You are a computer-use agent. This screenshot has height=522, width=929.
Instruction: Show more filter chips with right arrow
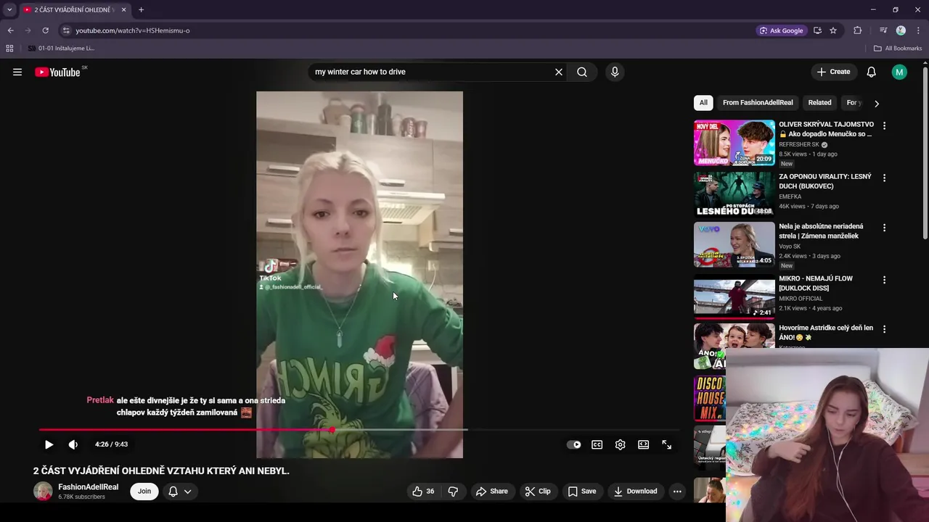[876, 103]
